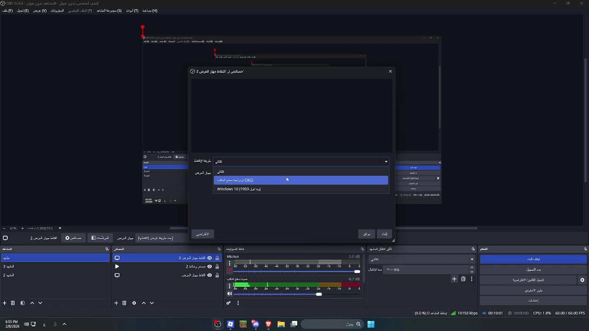589x331 pixels.
Task: Move scene up arrow in Scenes panel
Action: click(32, 303)
